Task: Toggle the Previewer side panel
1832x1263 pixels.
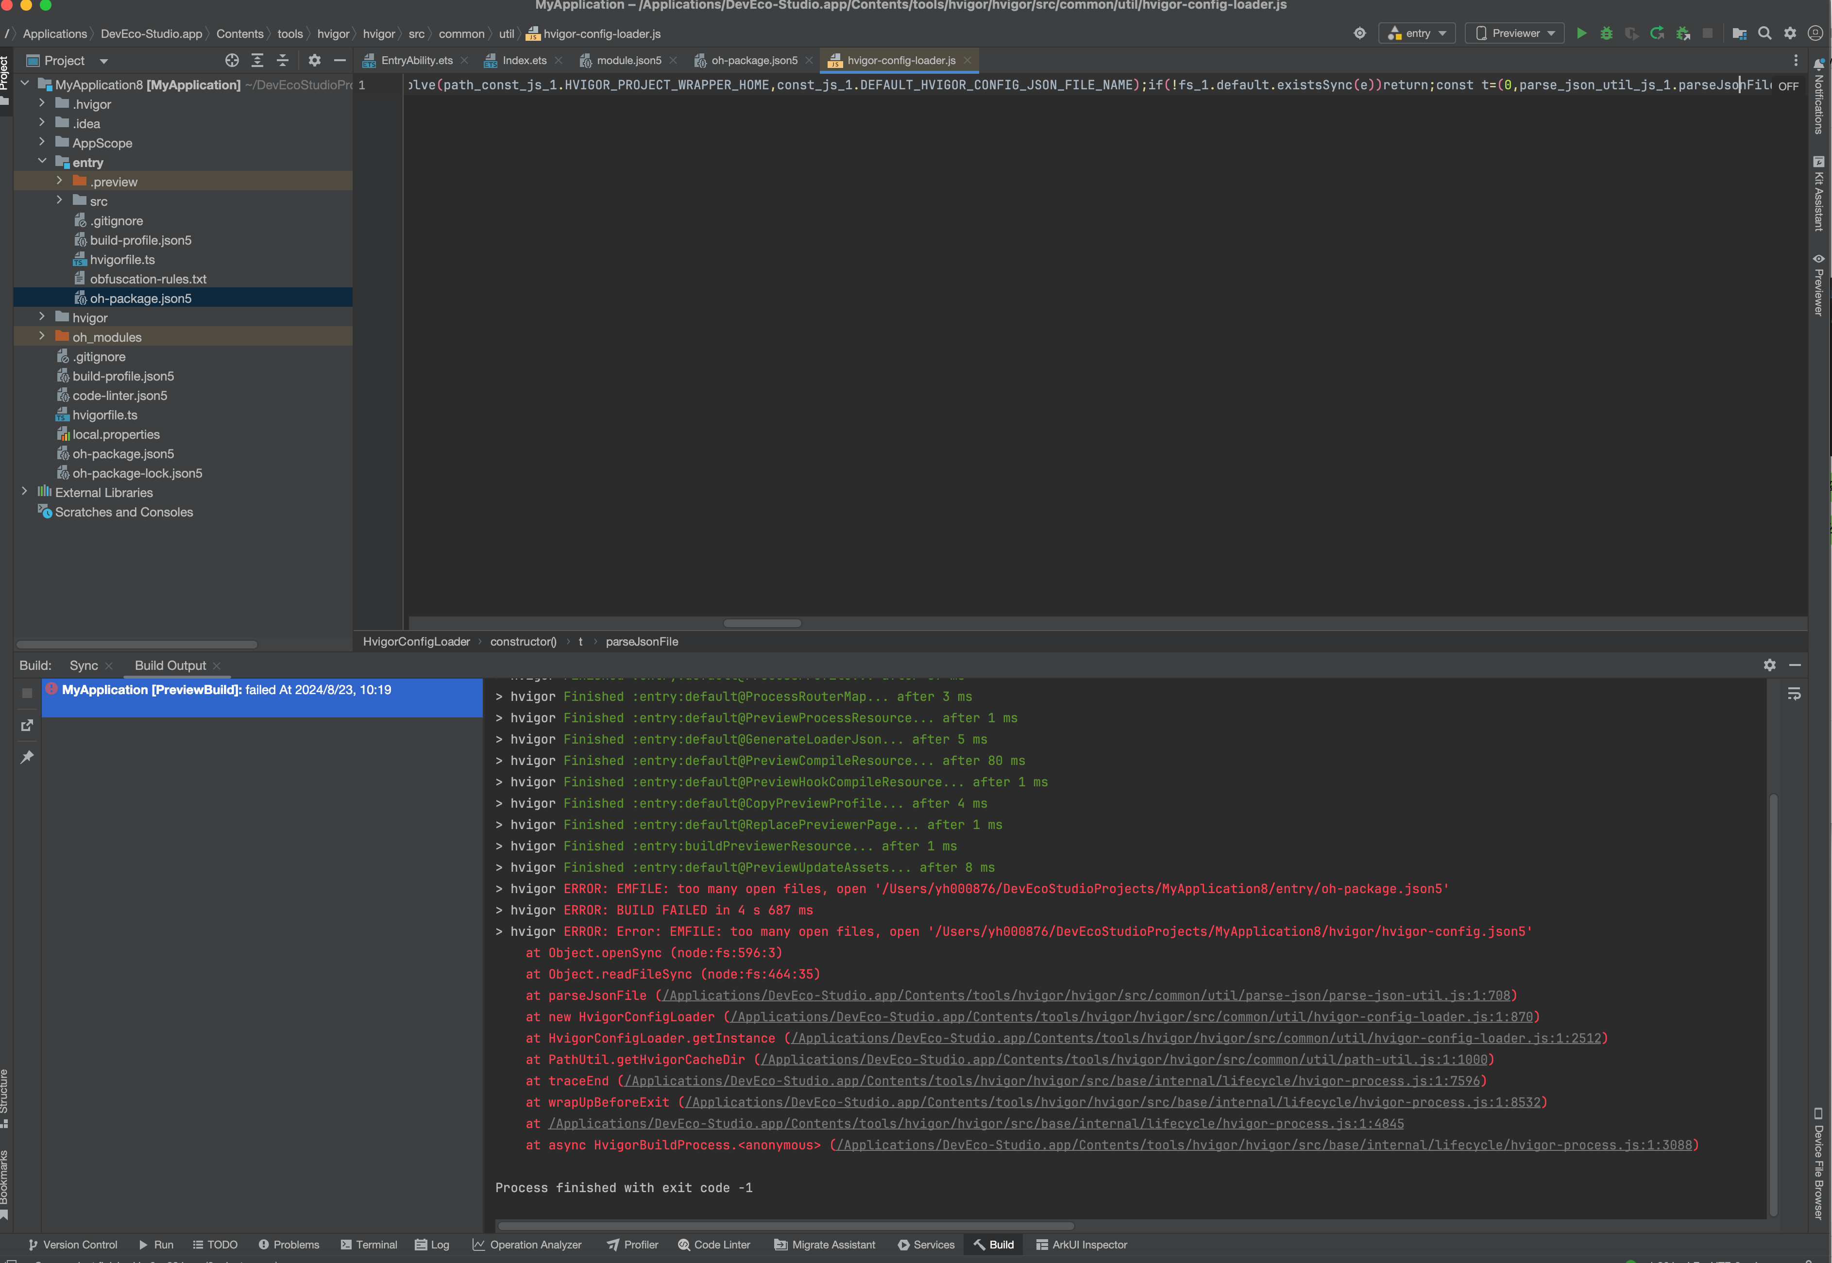Action: pyautogui.click(x=1818, y=285)
